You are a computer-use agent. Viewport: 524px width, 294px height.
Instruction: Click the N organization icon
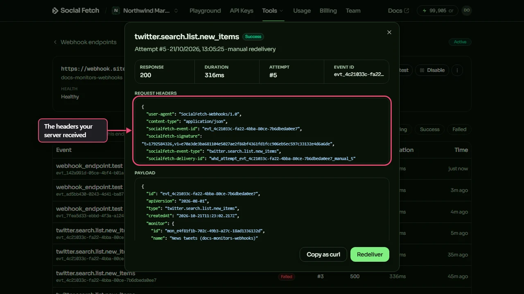(116, 11)
